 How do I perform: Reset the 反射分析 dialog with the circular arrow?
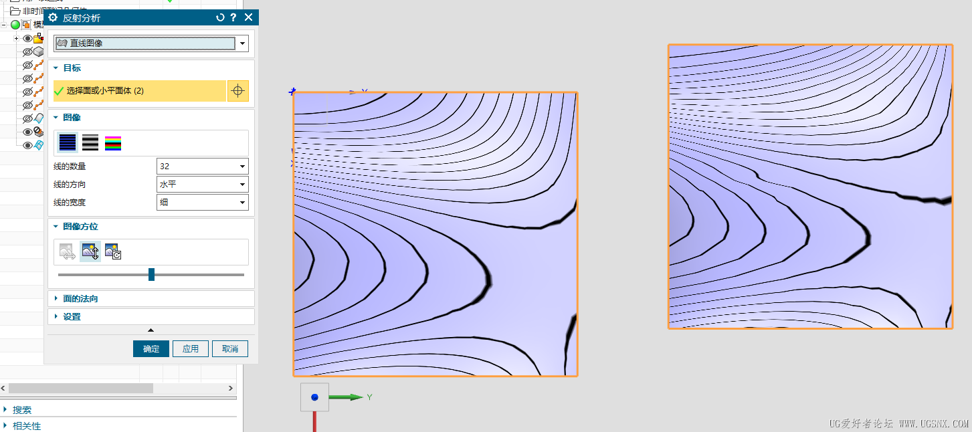click(x=220, y=17)
